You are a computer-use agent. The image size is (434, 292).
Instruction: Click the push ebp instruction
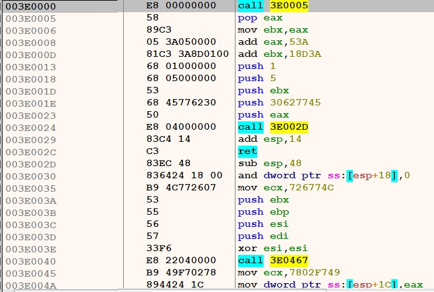[263, 212]
